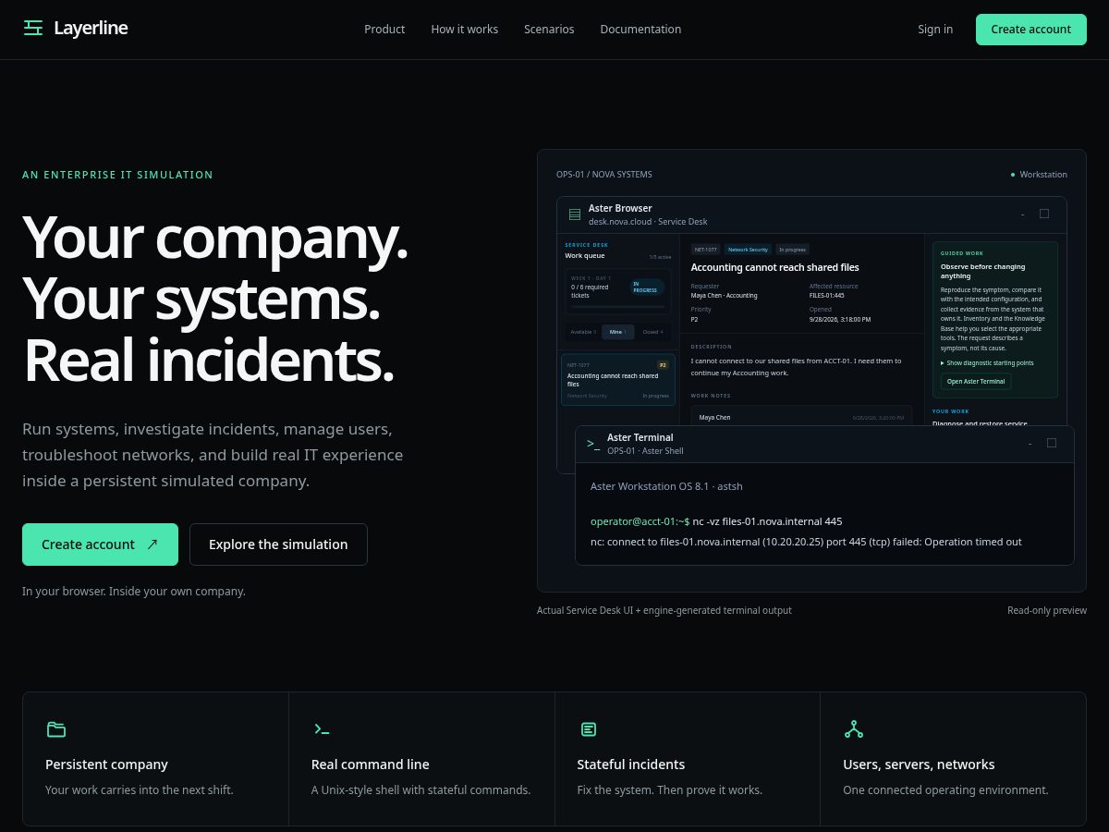Click the Read-only preview caption

pos(1047,610)
